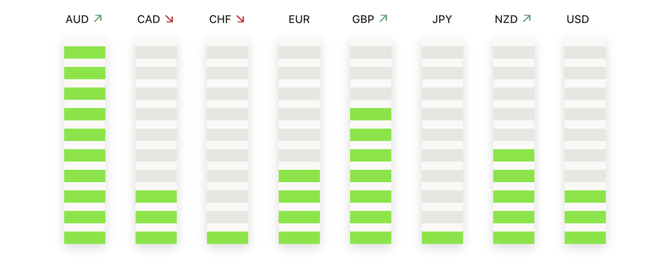This screenshot has height=260, width=659.
Task: Select the EUR currency label
Action: tap(299, 19)
